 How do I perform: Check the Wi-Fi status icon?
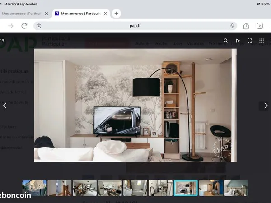pos(258,4)
